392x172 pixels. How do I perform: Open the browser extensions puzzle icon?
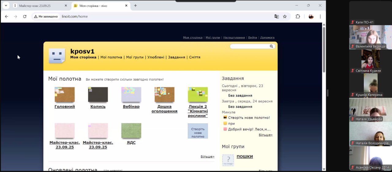[298, 17]
